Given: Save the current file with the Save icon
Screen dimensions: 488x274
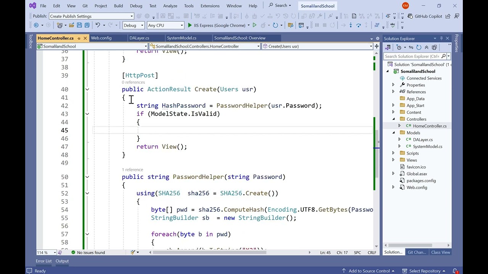Looking at the screenshot, I should (79, 25).
